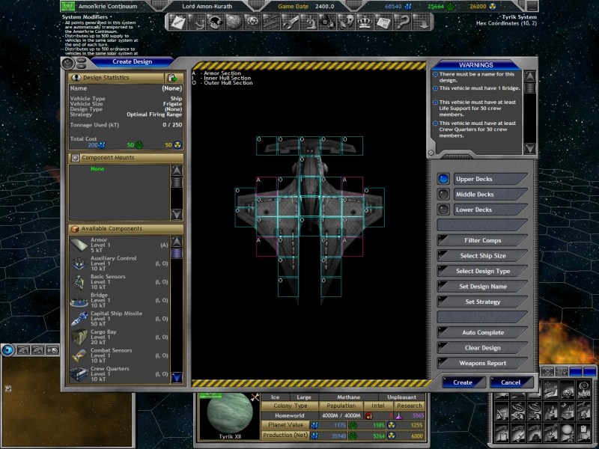Open the Select Ship Size chooser

pyautogui.click(x=482, y=256)
